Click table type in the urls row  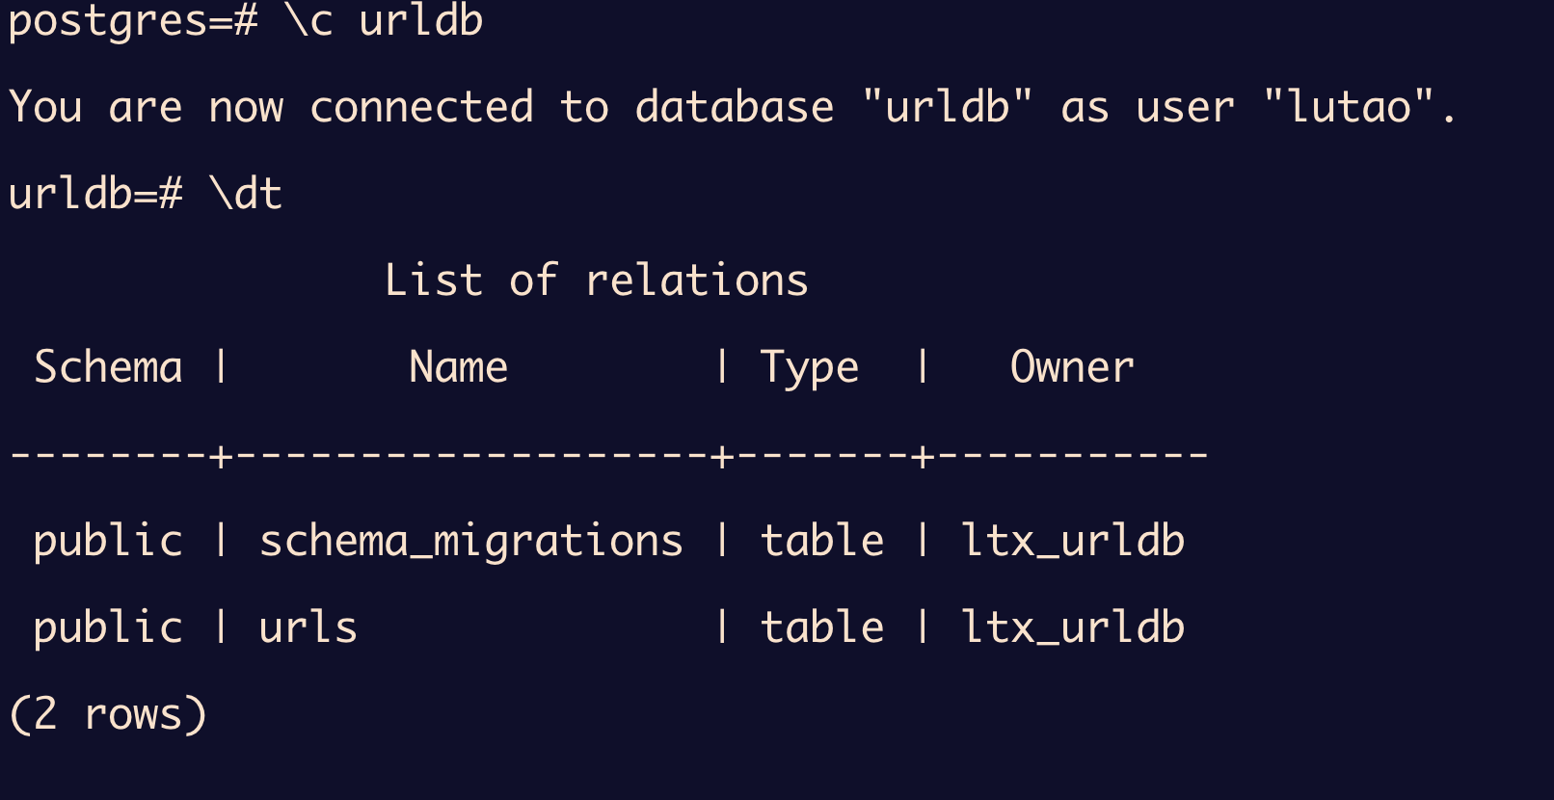pos(821,627)
